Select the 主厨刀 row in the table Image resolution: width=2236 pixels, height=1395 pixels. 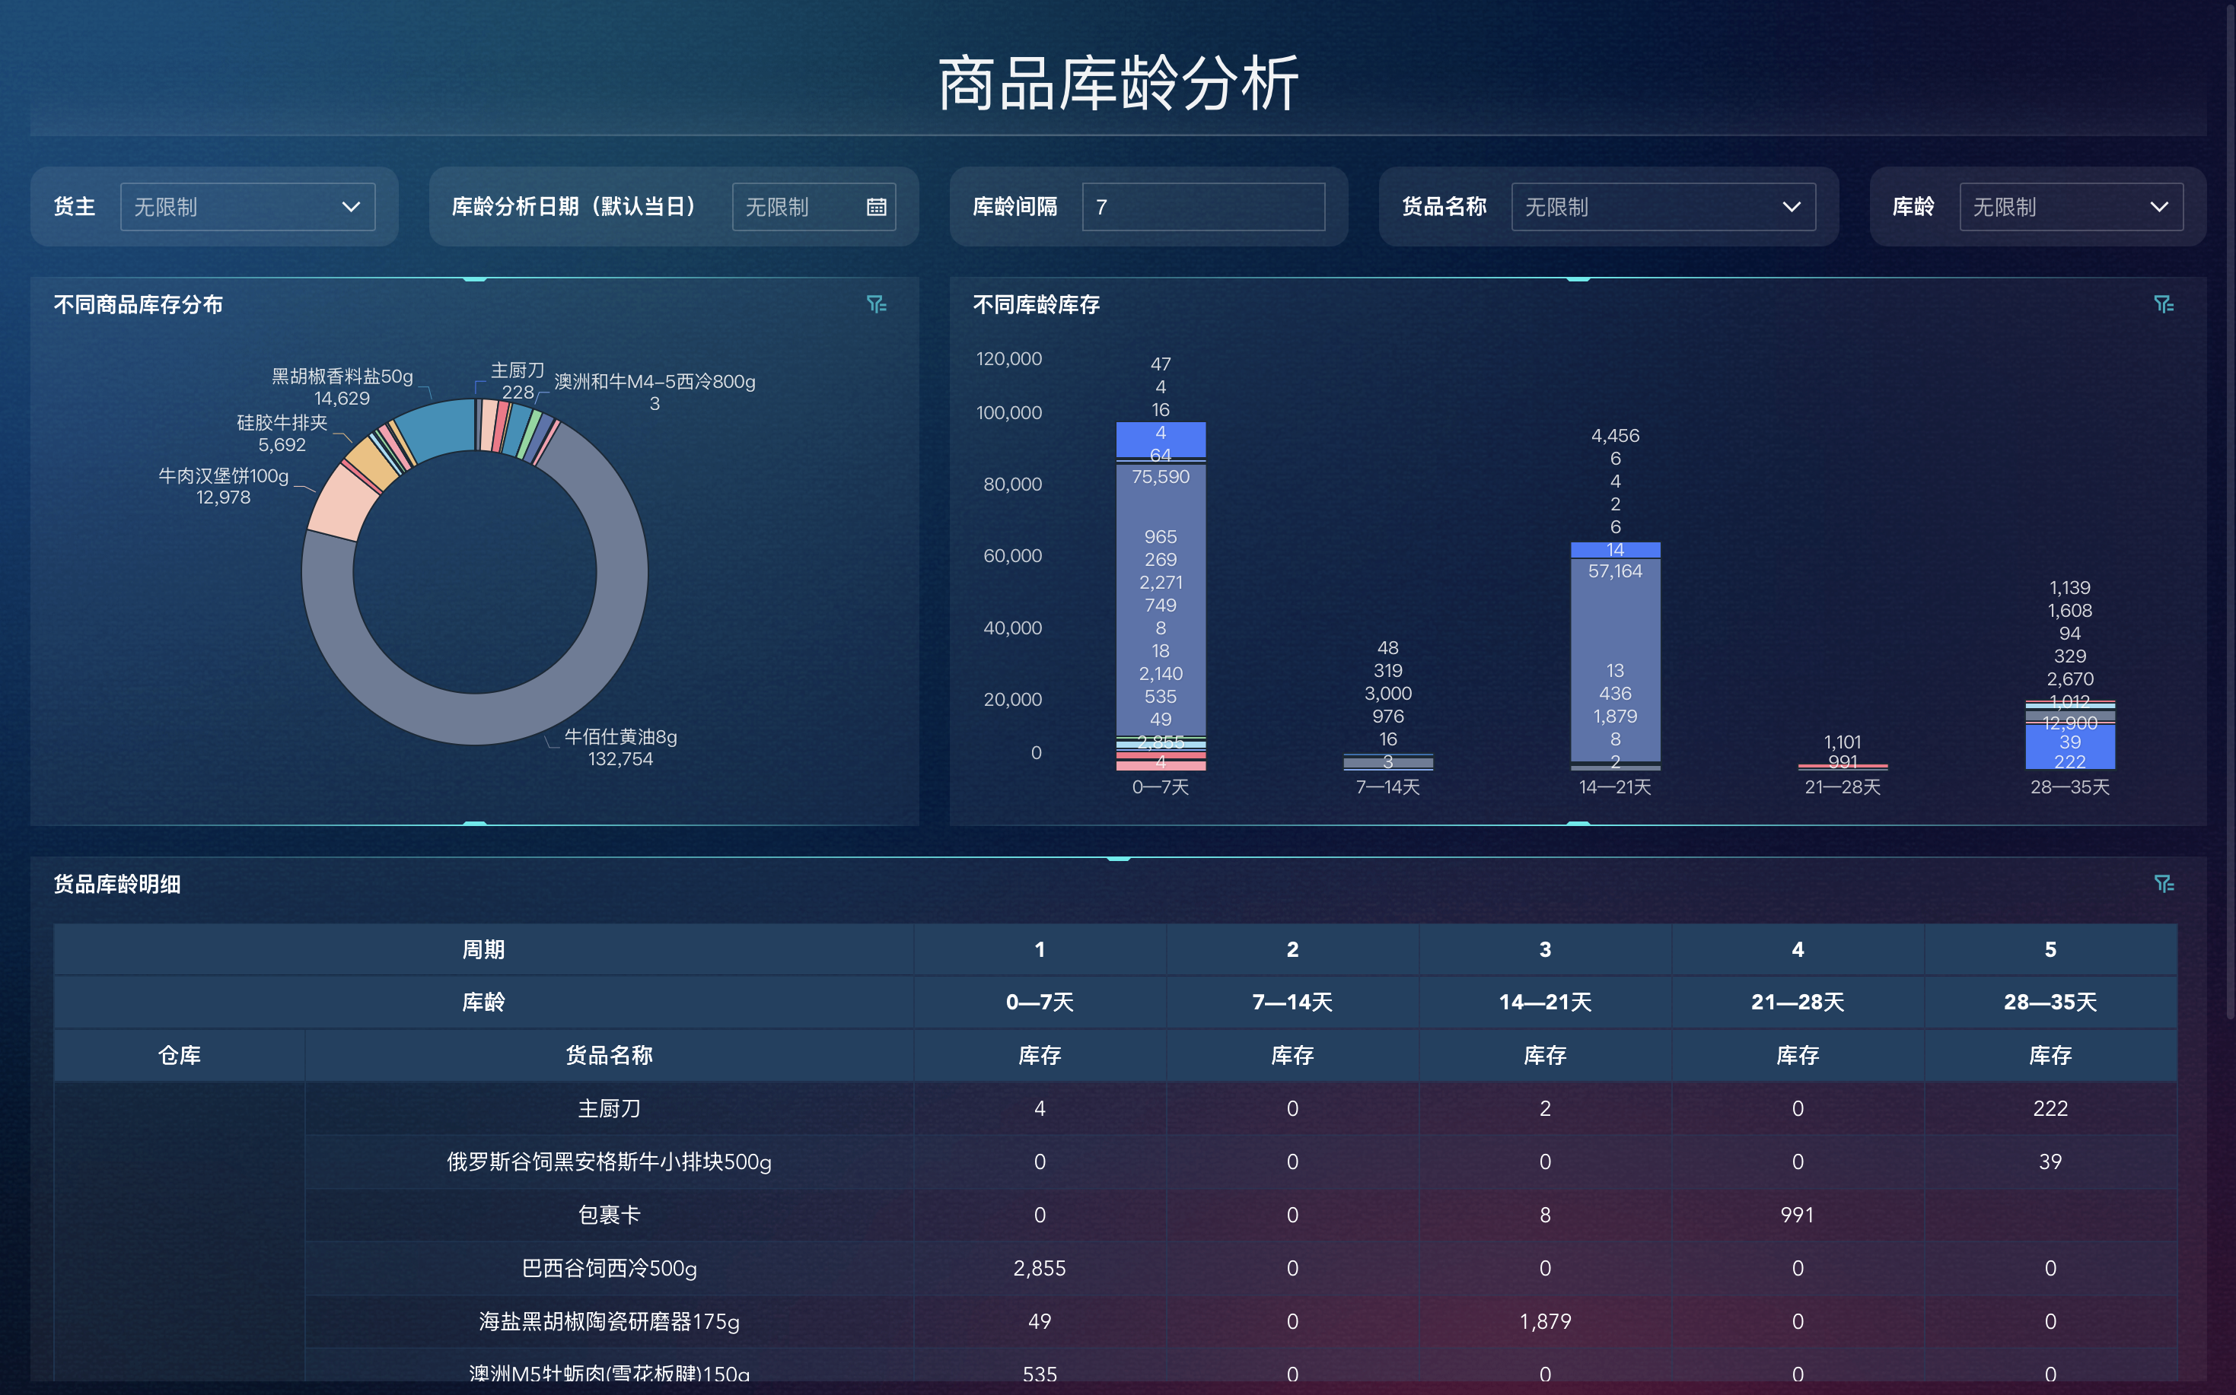click(610, 1109)
